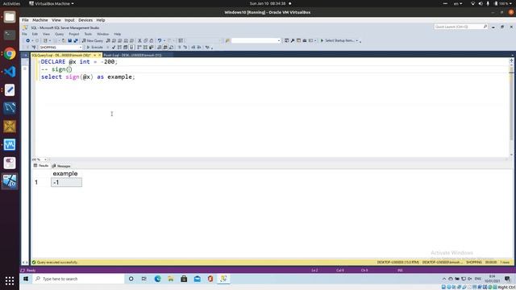
Task: Open the SSMS Edit menu
Action: (x=35, y=34)
